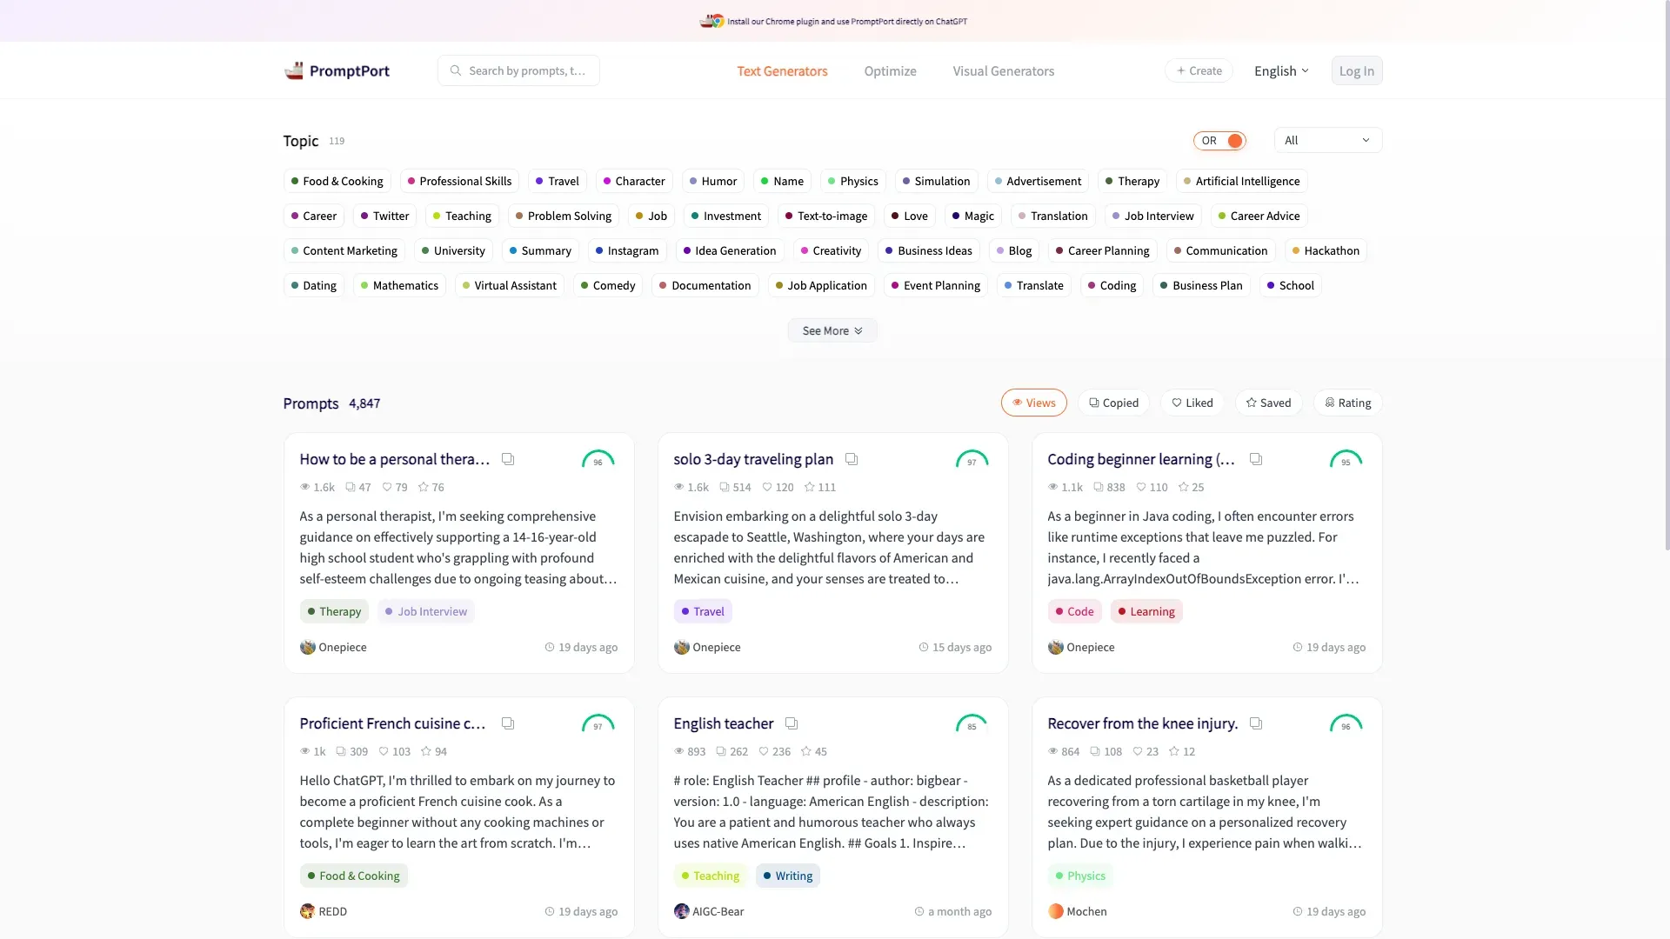Click the Log In button

[x=1357, y=70]
